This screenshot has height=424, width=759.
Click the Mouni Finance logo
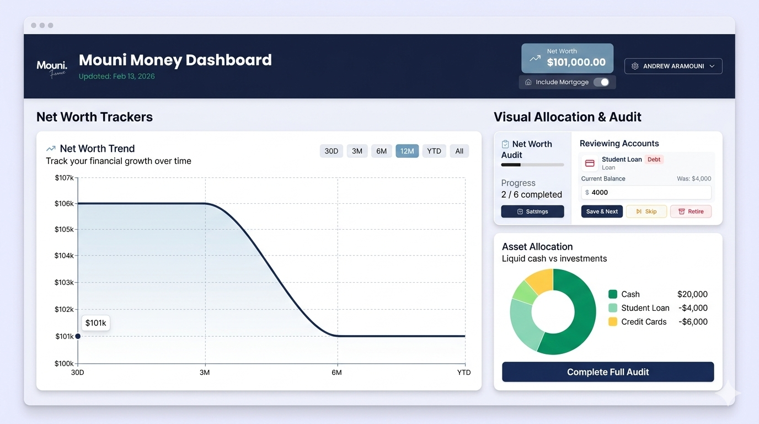(51, 68)
